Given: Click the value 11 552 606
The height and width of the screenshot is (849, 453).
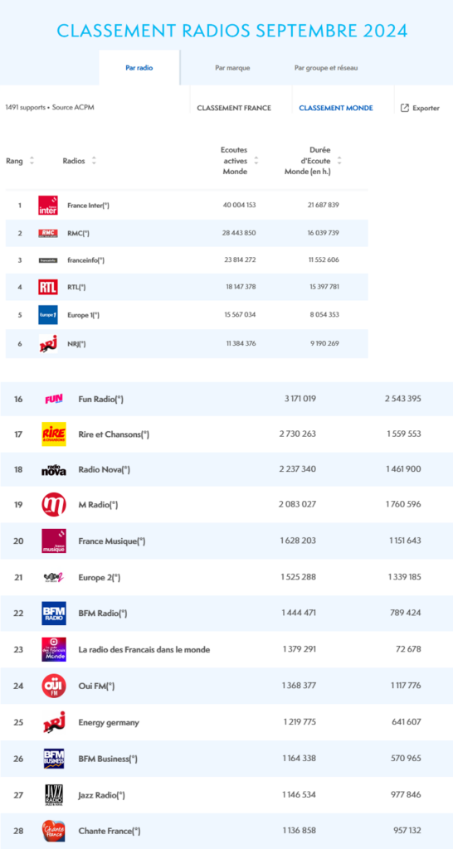Looking at the screenshot, I should [x=324, y=260].
